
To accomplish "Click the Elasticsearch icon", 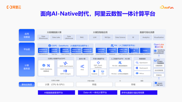I will [137, 68].
